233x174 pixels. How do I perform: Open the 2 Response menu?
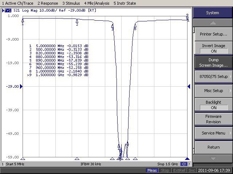(x=48, y=3)
